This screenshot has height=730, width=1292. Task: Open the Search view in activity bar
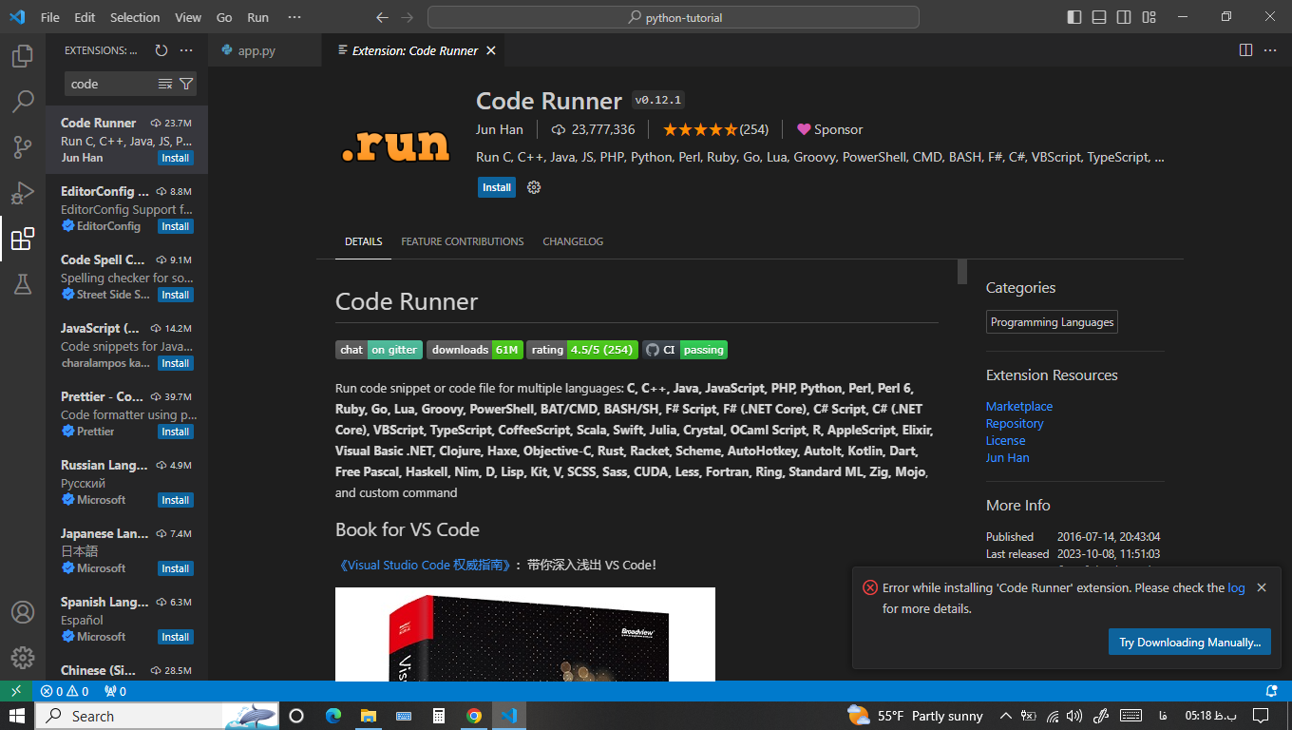click(x=23, y=101)
